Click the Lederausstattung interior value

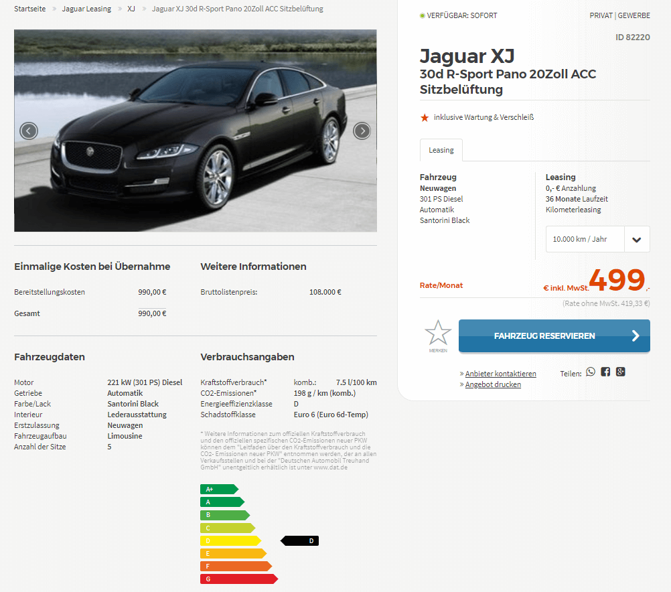137,415
